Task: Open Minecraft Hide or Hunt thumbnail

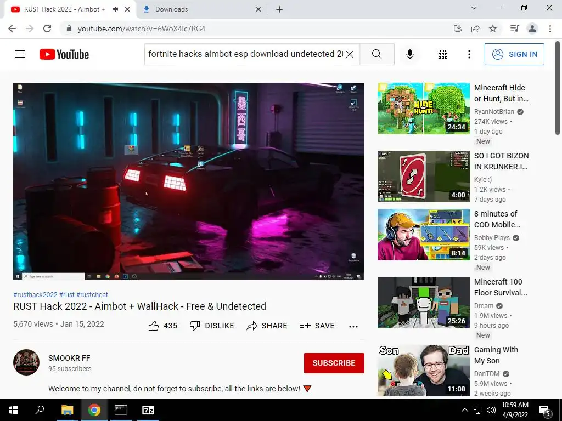Action: (423, 109)
